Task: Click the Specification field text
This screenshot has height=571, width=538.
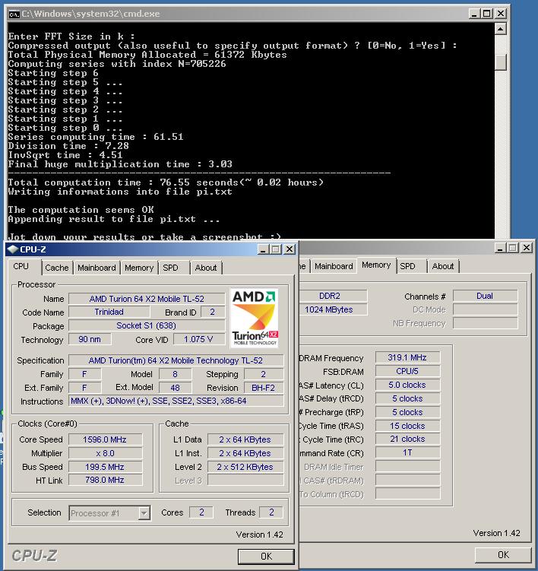Action: (x=176, y=360)
